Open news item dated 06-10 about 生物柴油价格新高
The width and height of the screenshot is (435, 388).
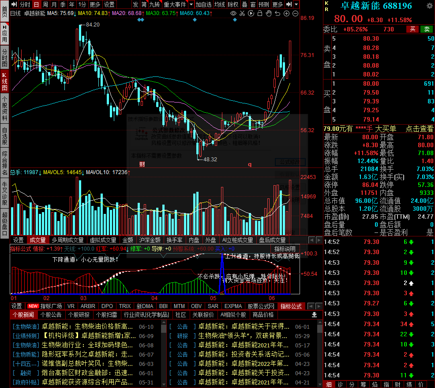point(83,327)
